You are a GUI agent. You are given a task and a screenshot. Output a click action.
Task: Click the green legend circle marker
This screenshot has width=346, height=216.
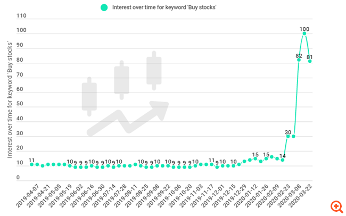click(104, 7)
